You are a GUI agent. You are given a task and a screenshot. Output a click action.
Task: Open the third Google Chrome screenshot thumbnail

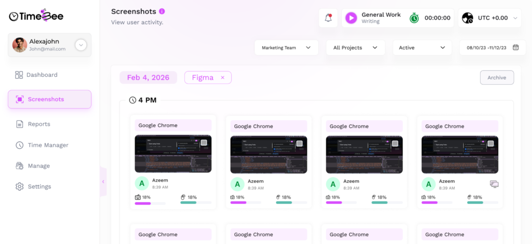[x=364, y=155]
